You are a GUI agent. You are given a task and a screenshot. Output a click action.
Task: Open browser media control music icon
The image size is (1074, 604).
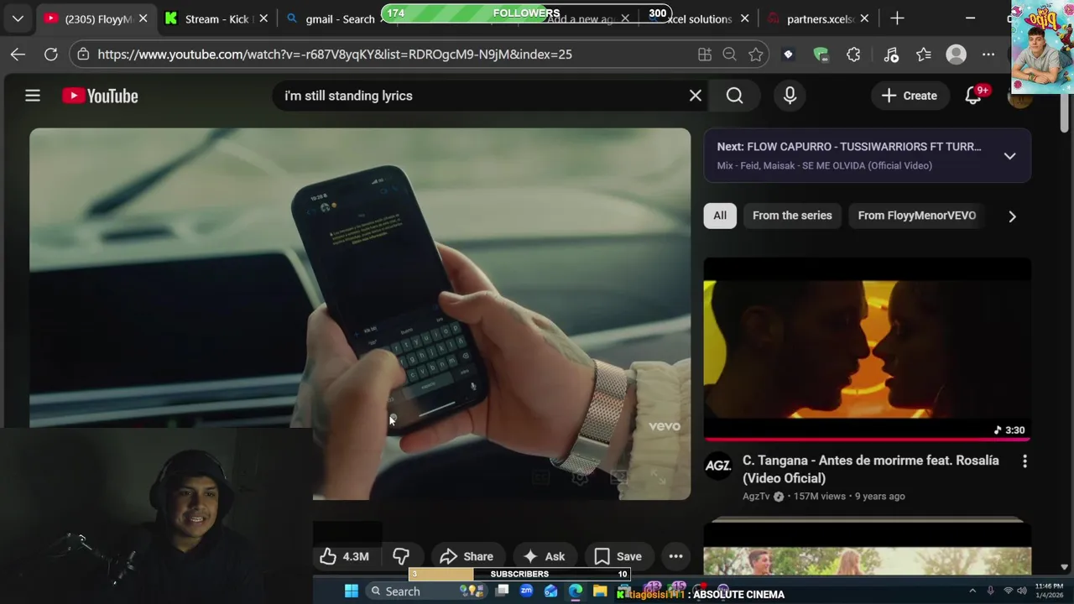[x=891, y=55]
